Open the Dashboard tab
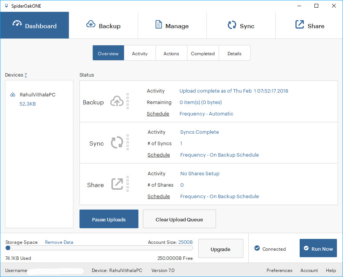The width and height of the screenshot is (343, 277). click(35, 25)
